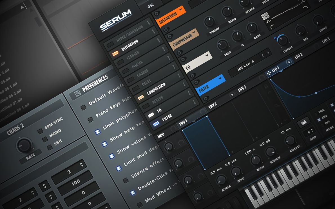Toggle the LFO ENV mode checkbox
Image resolution: width=335 pixels, height=209 pixels.
[x=319, y=120]
